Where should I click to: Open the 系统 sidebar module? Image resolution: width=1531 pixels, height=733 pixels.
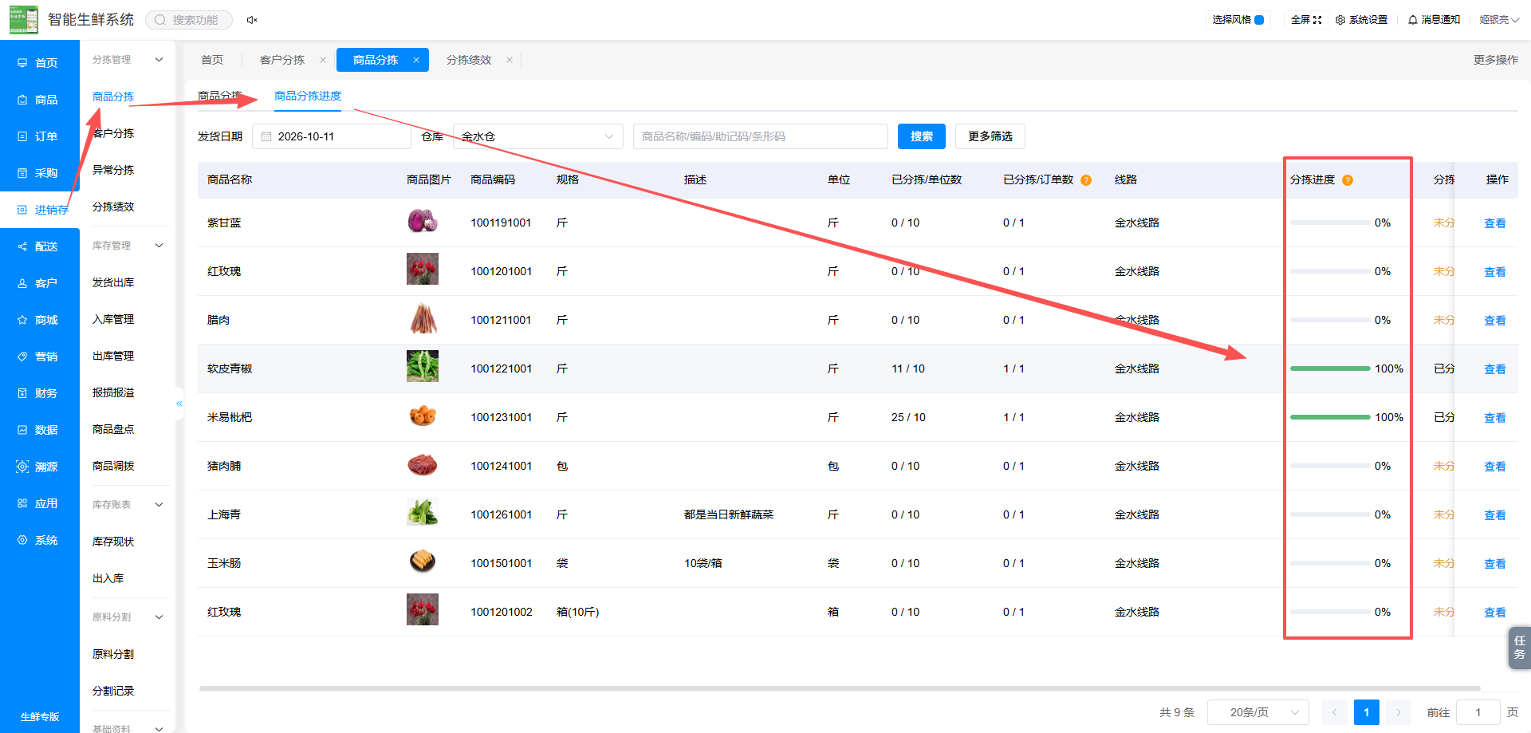coord(40,540)
